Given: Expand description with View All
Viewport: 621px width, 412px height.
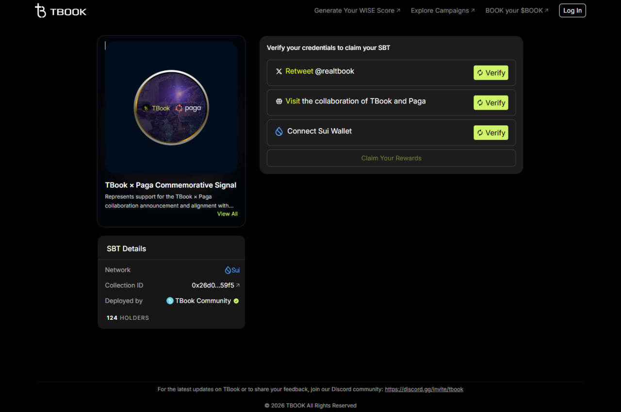Looking at the screenshot, I should [228, 214].
